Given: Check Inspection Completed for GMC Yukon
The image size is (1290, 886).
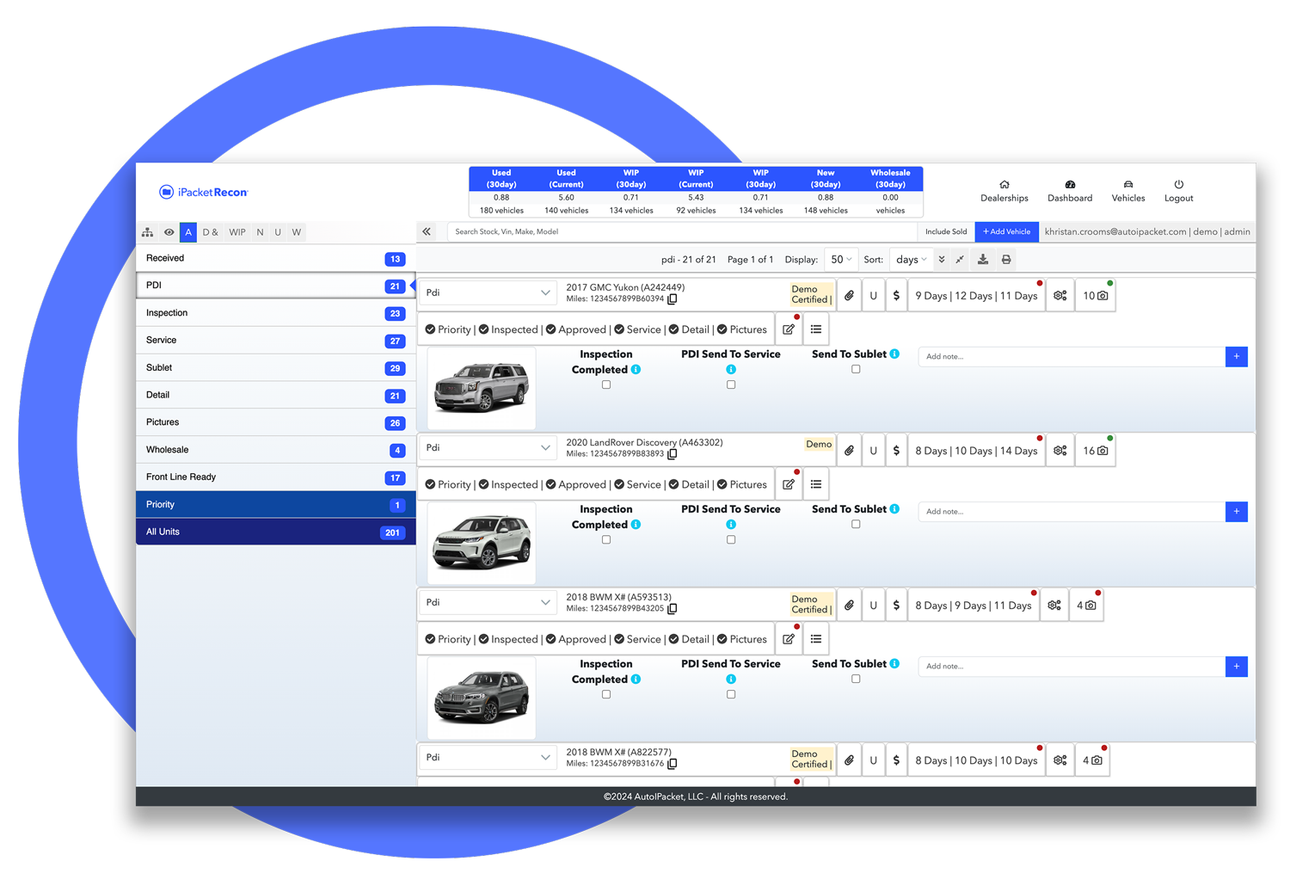Looking at the screenshot, I should tap(606, 385).
